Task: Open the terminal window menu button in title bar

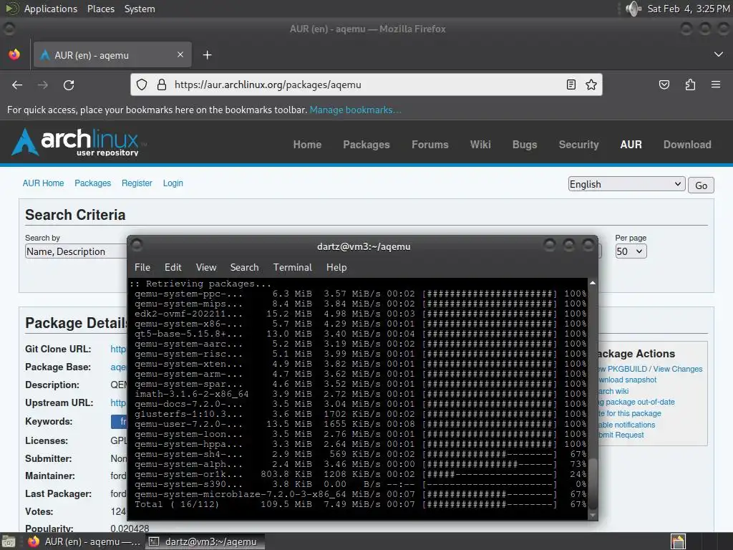Action: [x=137, y=245]
